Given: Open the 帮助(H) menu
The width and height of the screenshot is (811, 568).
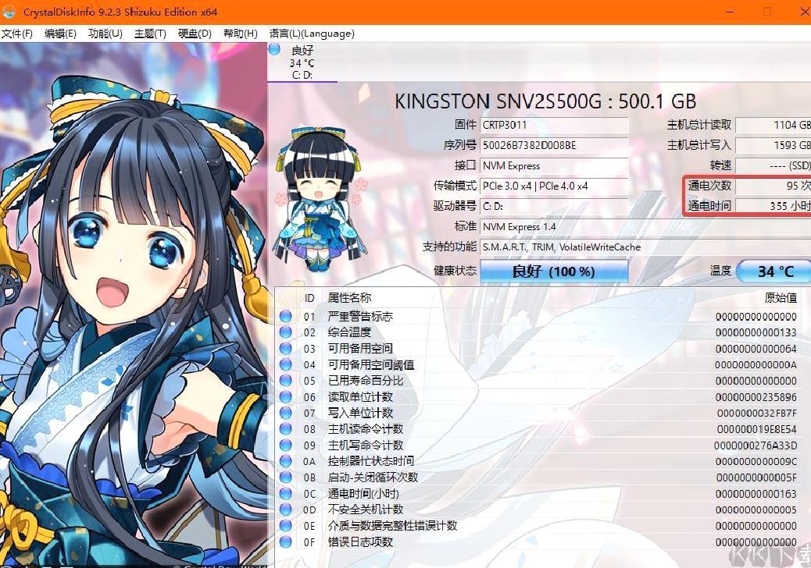Looking at the screenshot, I should coord(240,34).
